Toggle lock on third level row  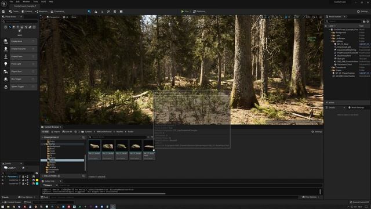pyautogui.click(x=23, y=183)
